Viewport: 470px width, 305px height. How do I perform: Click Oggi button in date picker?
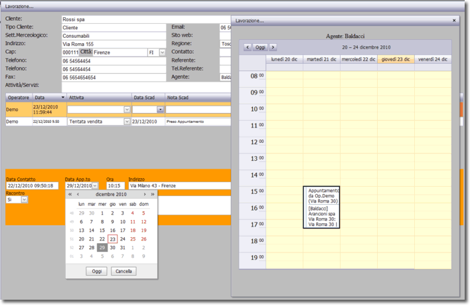pyautogui.click(x=96, y=271)
